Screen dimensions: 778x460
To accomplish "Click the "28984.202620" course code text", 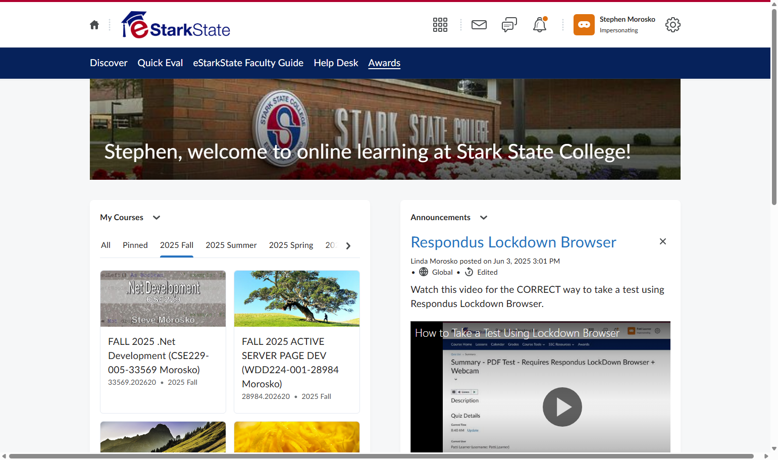I will (x=266, y=396).
